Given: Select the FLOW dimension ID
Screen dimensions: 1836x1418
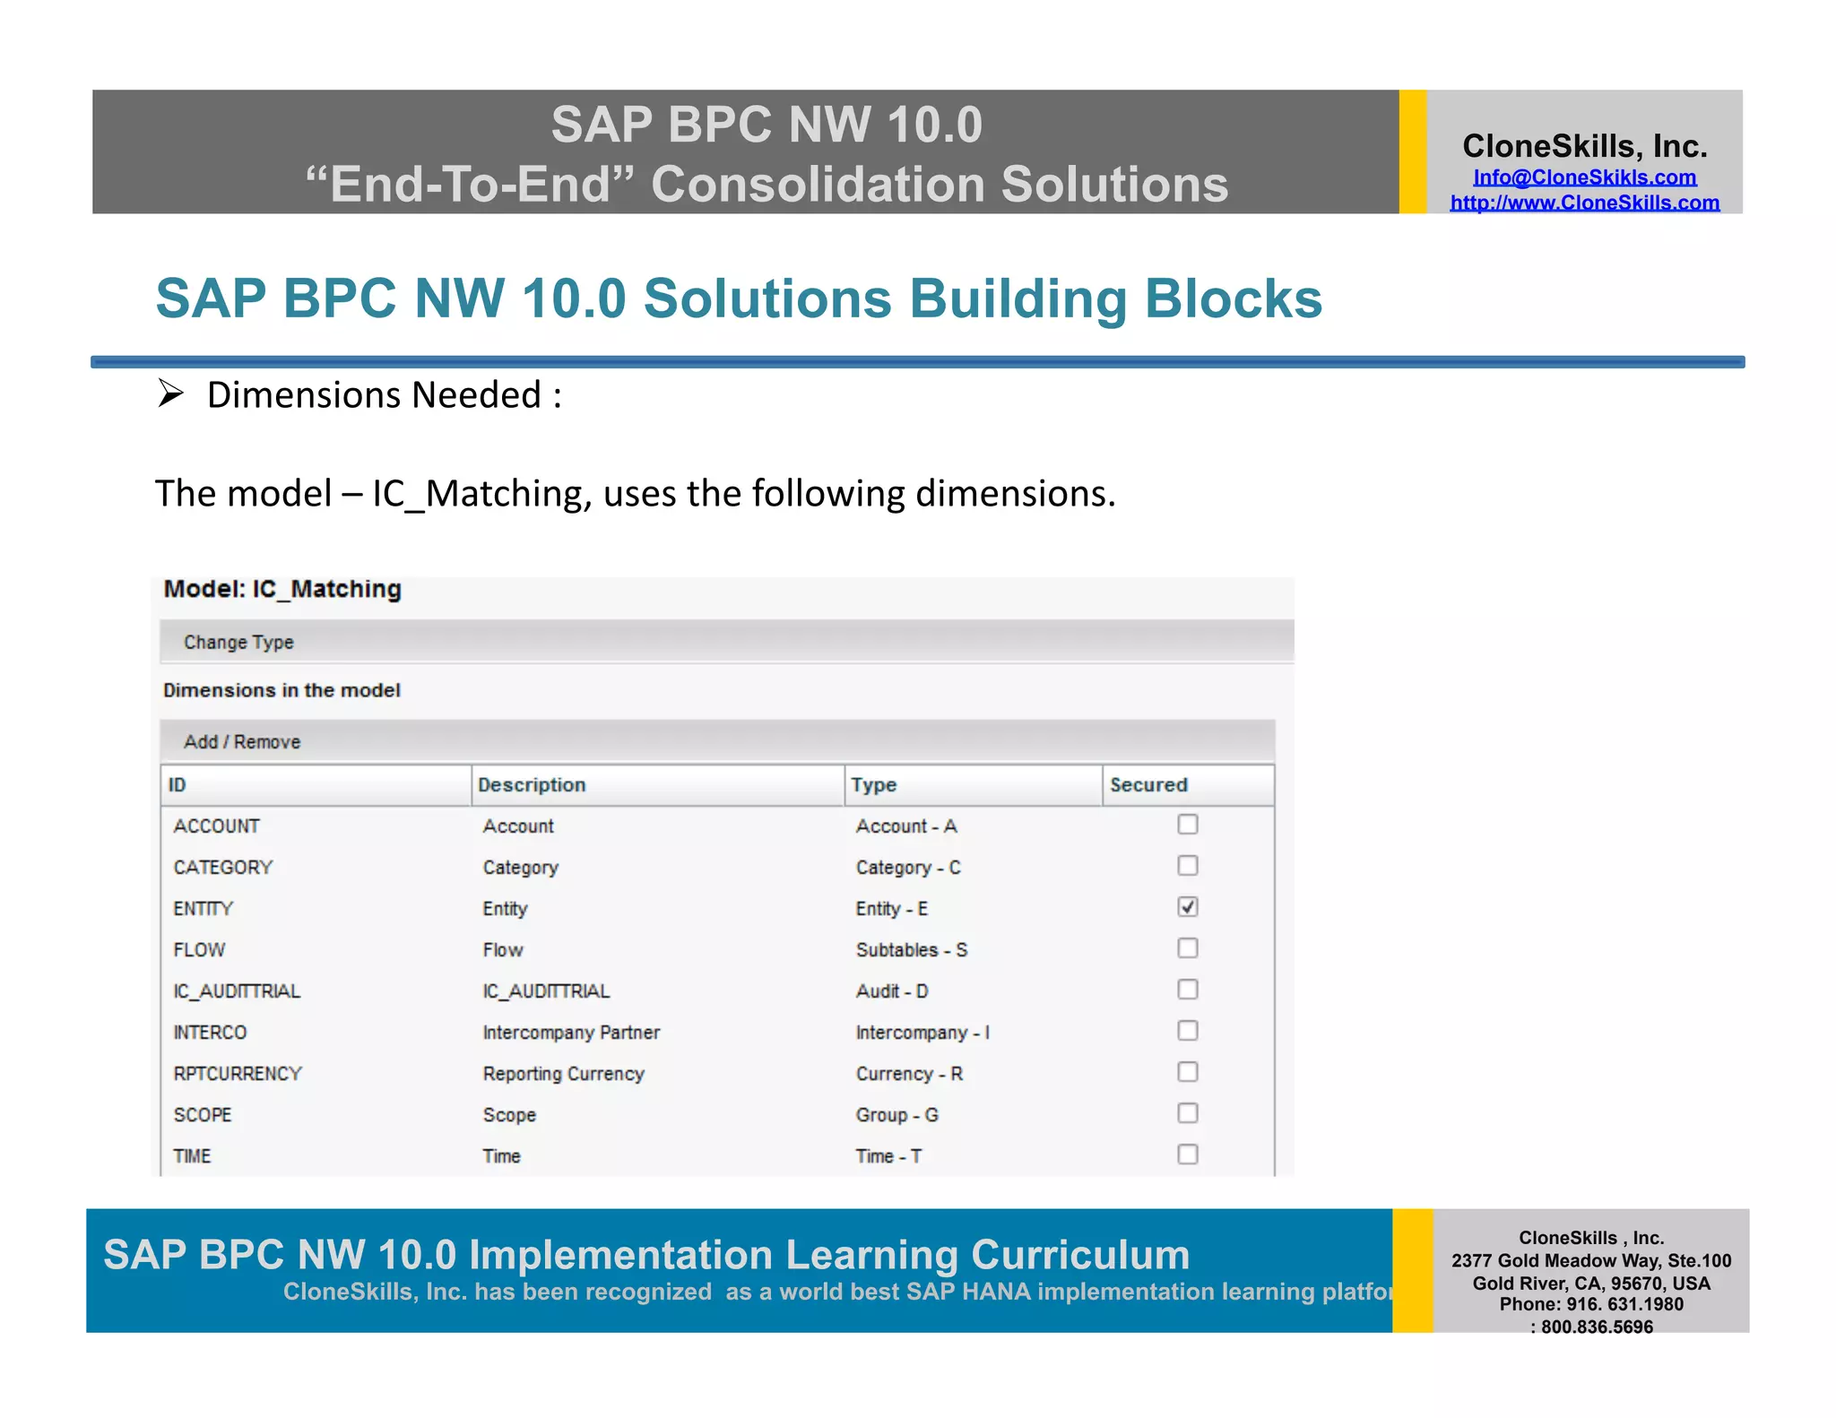Looking at the screenshot, I should pyautogui.click(x=199, y=950).
